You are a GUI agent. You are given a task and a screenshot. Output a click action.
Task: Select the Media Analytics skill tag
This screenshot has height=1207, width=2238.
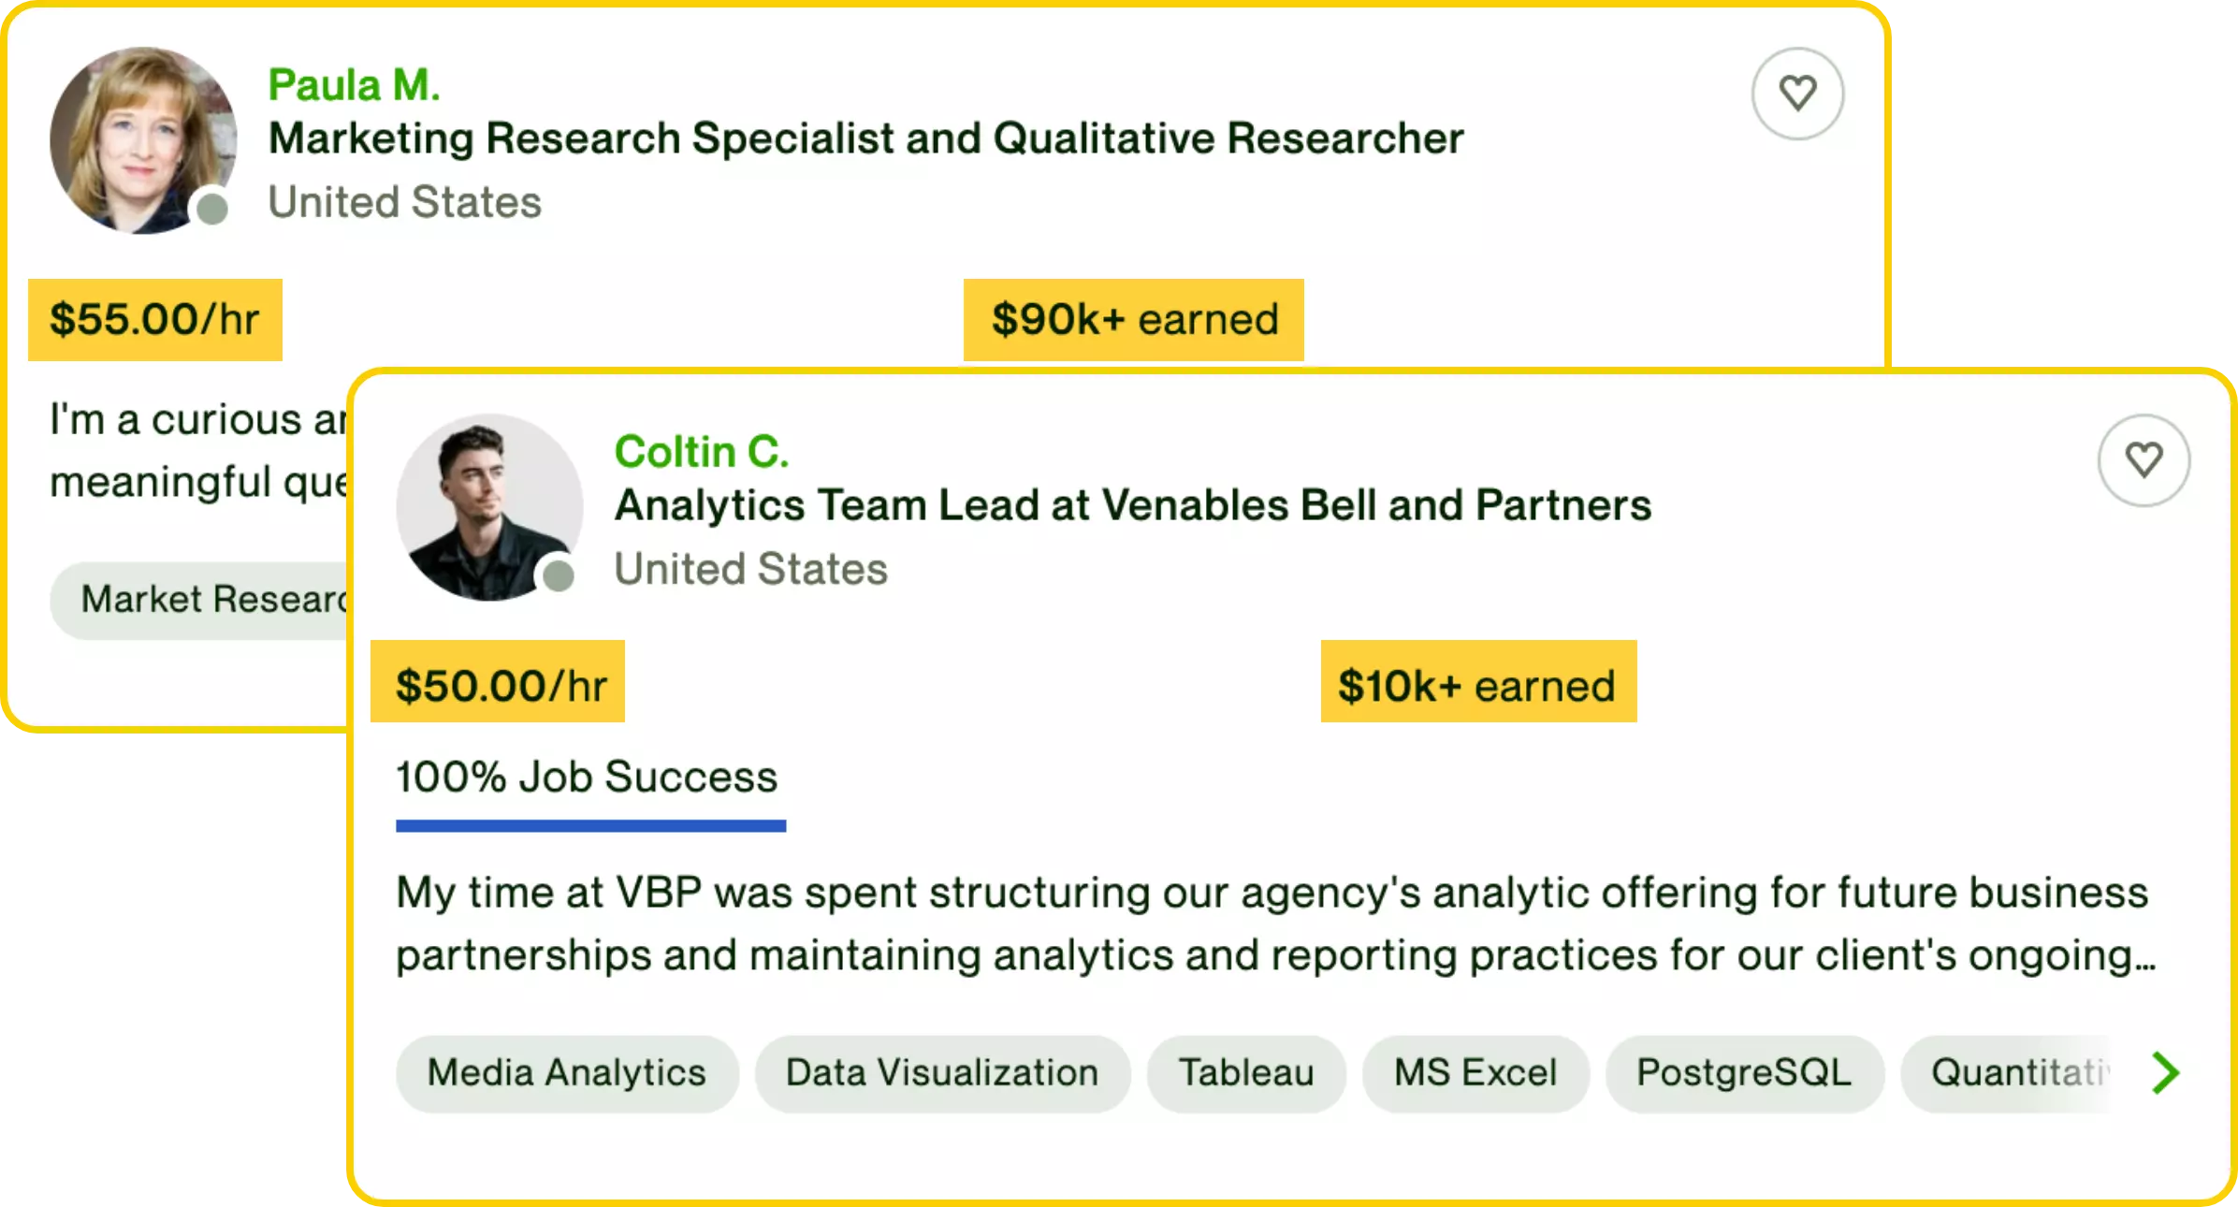pyautogui.click(x=566, y=1073)
